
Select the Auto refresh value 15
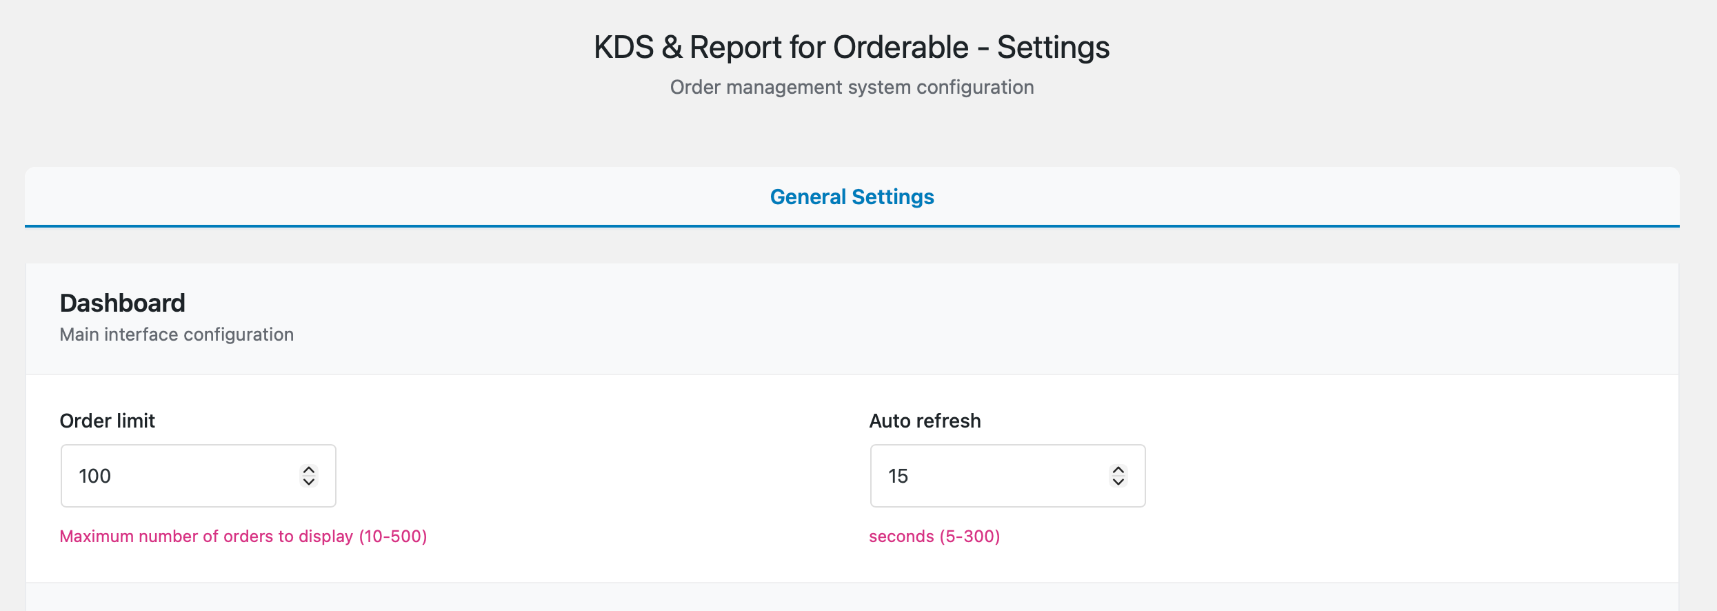[x=897, y=476]
